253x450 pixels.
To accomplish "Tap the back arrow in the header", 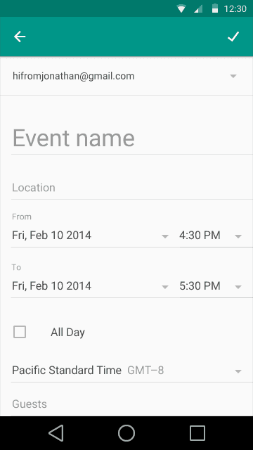I will [20, 37].
